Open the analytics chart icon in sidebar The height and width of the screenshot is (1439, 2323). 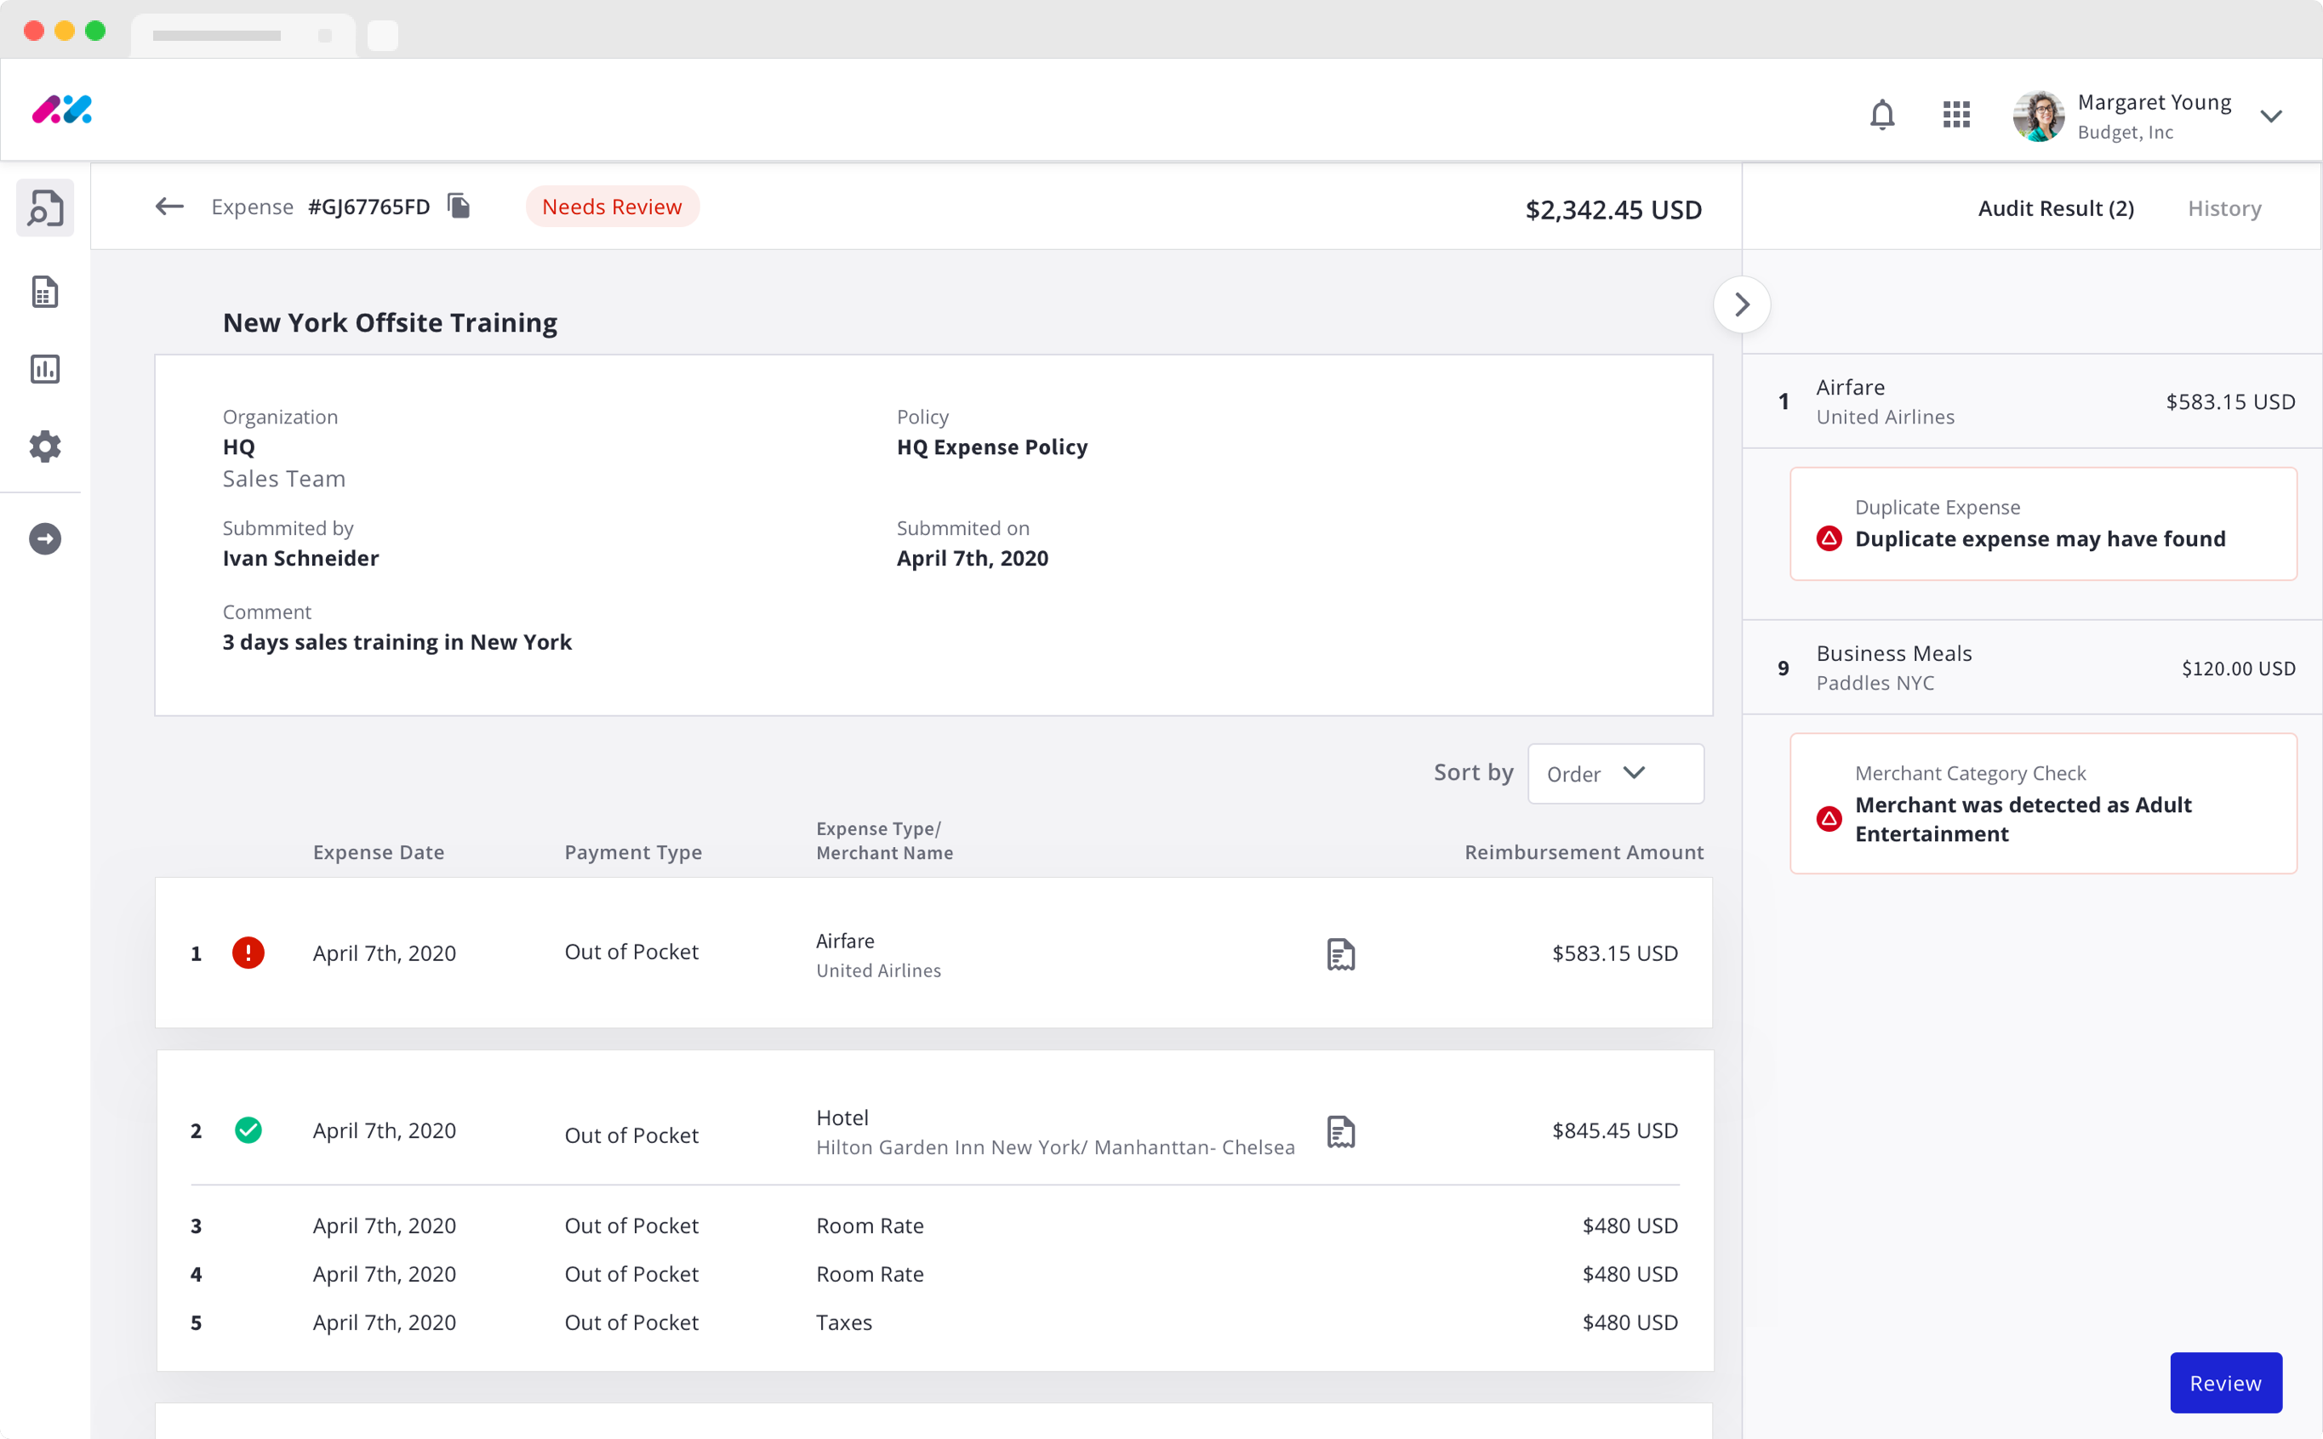pos(45,369)
